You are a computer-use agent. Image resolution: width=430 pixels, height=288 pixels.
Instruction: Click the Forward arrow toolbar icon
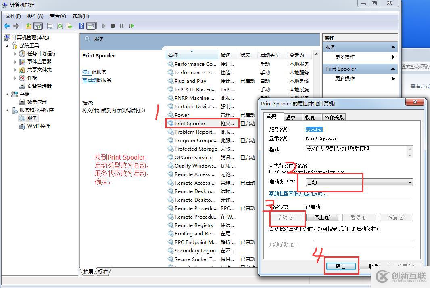click(x=16, y=26)
